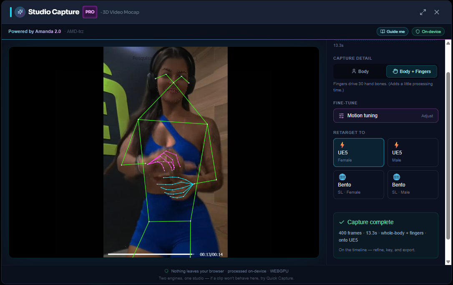Close the Studio Capture dialog

(437, 12)
